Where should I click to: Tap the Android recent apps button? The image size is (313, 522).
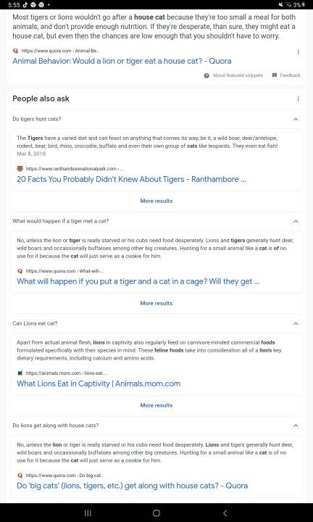click(88, 513)
